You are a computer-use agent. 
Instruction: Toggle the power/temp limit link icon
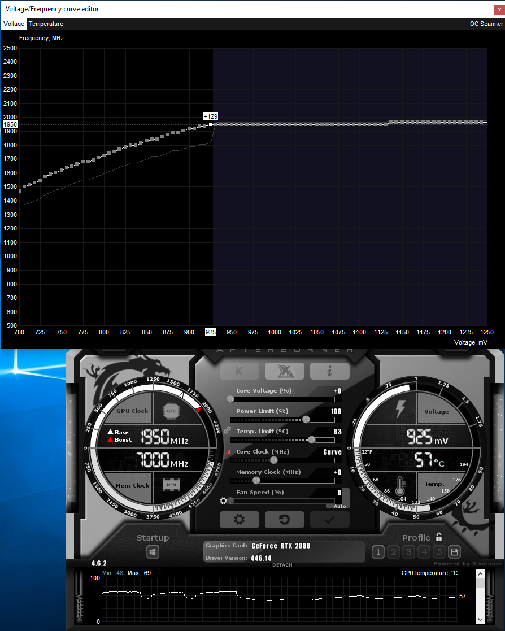pos(227,430)
